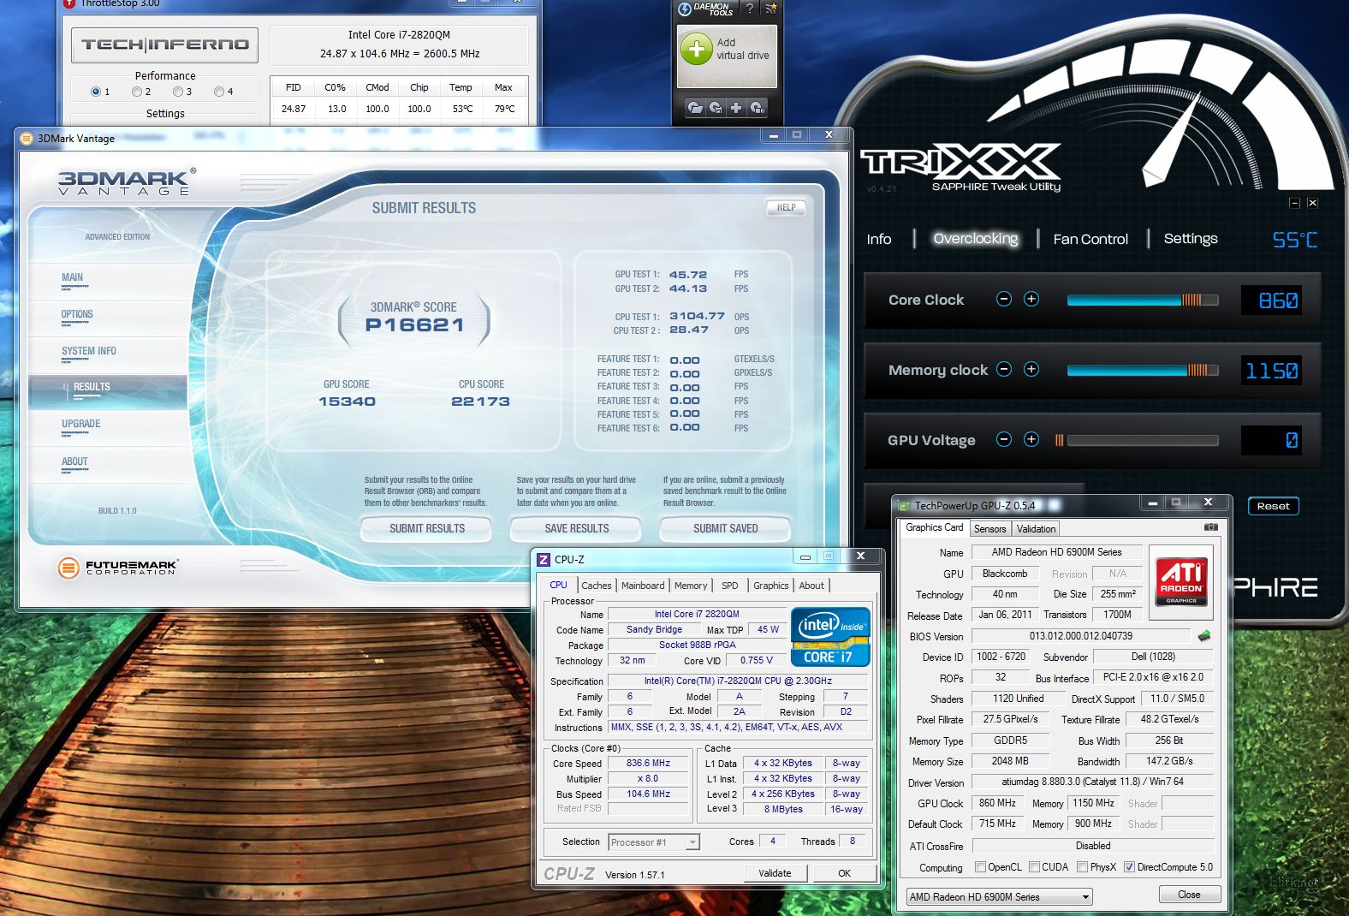The height and width of the screenshot is (916, 1349).
Task: Click the DAEMON Tools mount image folder icon
Action: pyautogui.click(x=695, y=108)
